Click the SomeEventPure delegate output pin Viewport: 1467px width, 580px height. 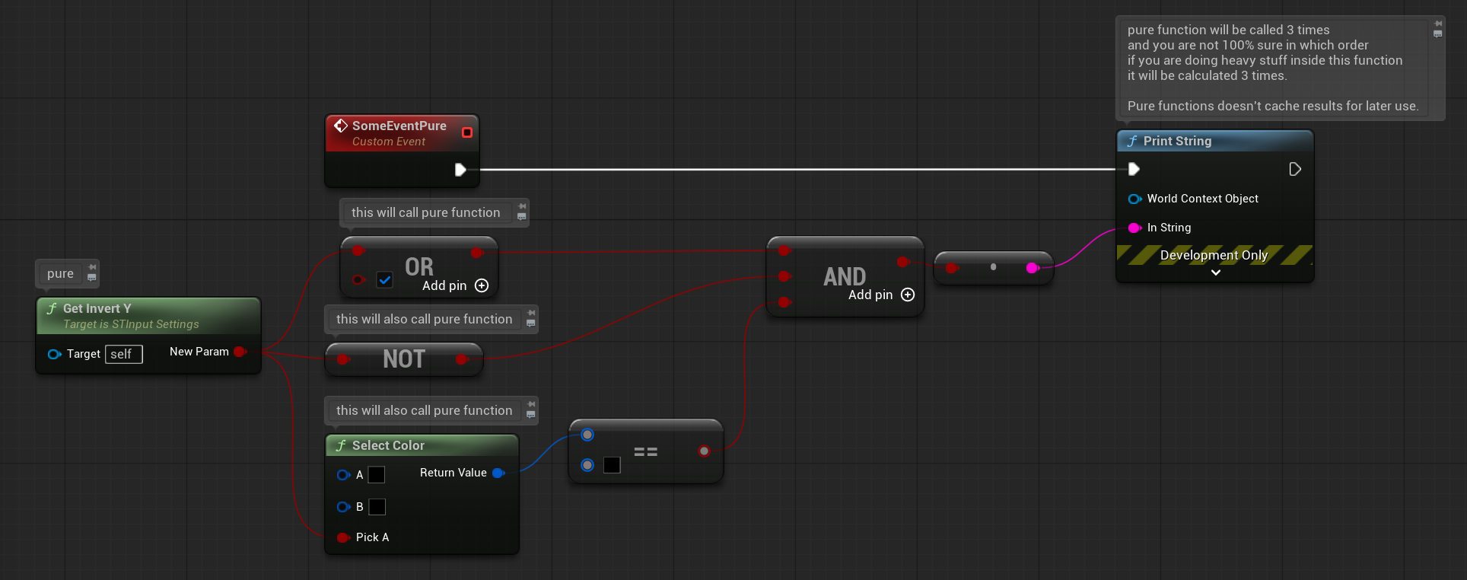(x=467, y=132)
